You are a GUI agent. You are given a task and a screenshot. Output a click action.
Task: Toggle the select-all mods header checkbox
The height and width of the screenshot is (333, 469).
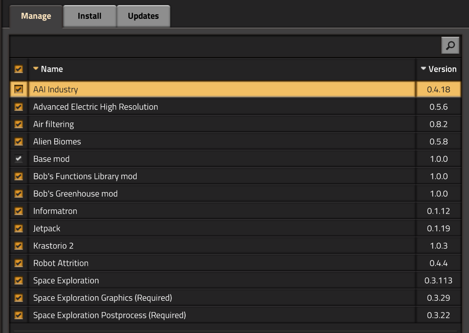pyautogui.click(x=19, y=69)
